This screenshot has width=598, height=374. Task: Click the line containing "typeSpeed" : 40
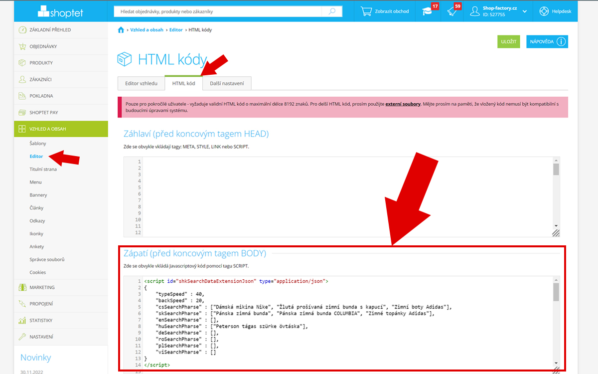tap(180, 294)
